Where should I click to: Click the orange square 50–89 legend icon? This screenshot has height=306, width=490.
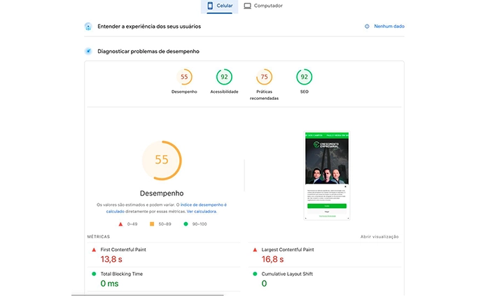pos(152,224)
